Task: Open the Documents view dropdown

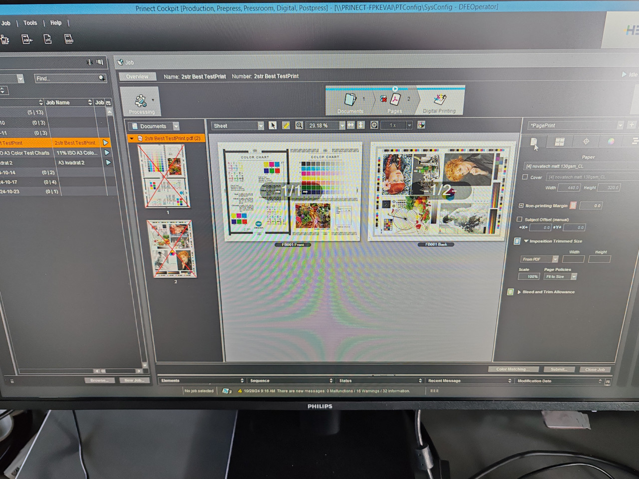Action: click(x=153, y=126)
